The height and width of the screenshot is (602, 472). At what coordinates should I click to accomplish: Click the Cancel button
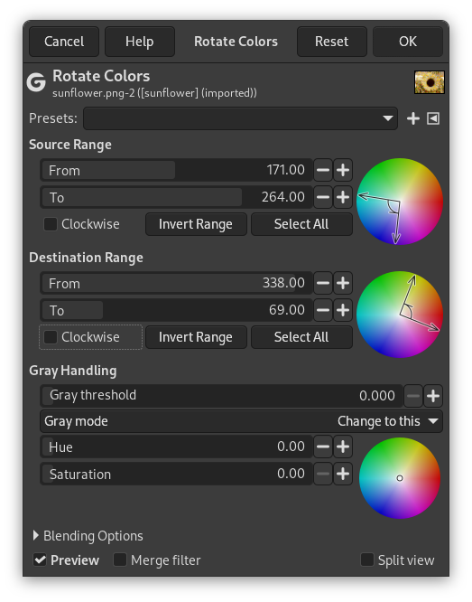(64, 42)
